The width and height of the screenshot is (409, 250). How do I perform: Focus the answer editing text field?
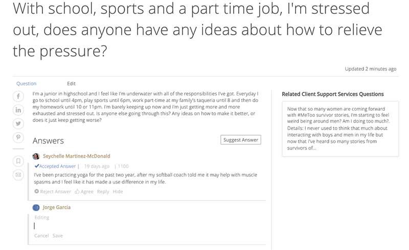tap(147, 226)
